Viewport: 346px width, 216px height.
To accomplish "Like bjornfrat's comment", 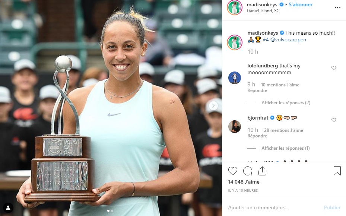I will pyautogui.click(x=334, y=120).
